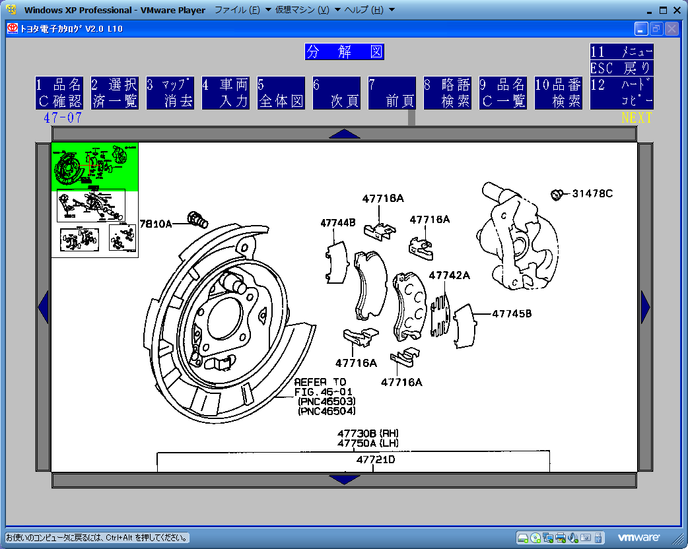Click the VMware hard disk status icon
This screenshot has height=549, width=688.
[x=522, y=537]
